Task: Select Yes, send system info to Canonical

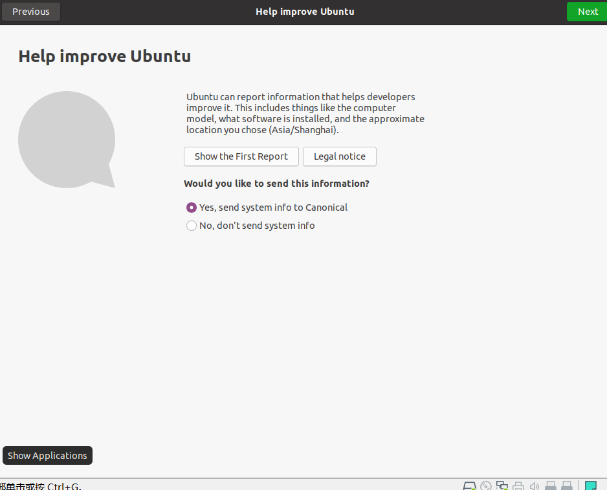Action: (x=267, y=208)
